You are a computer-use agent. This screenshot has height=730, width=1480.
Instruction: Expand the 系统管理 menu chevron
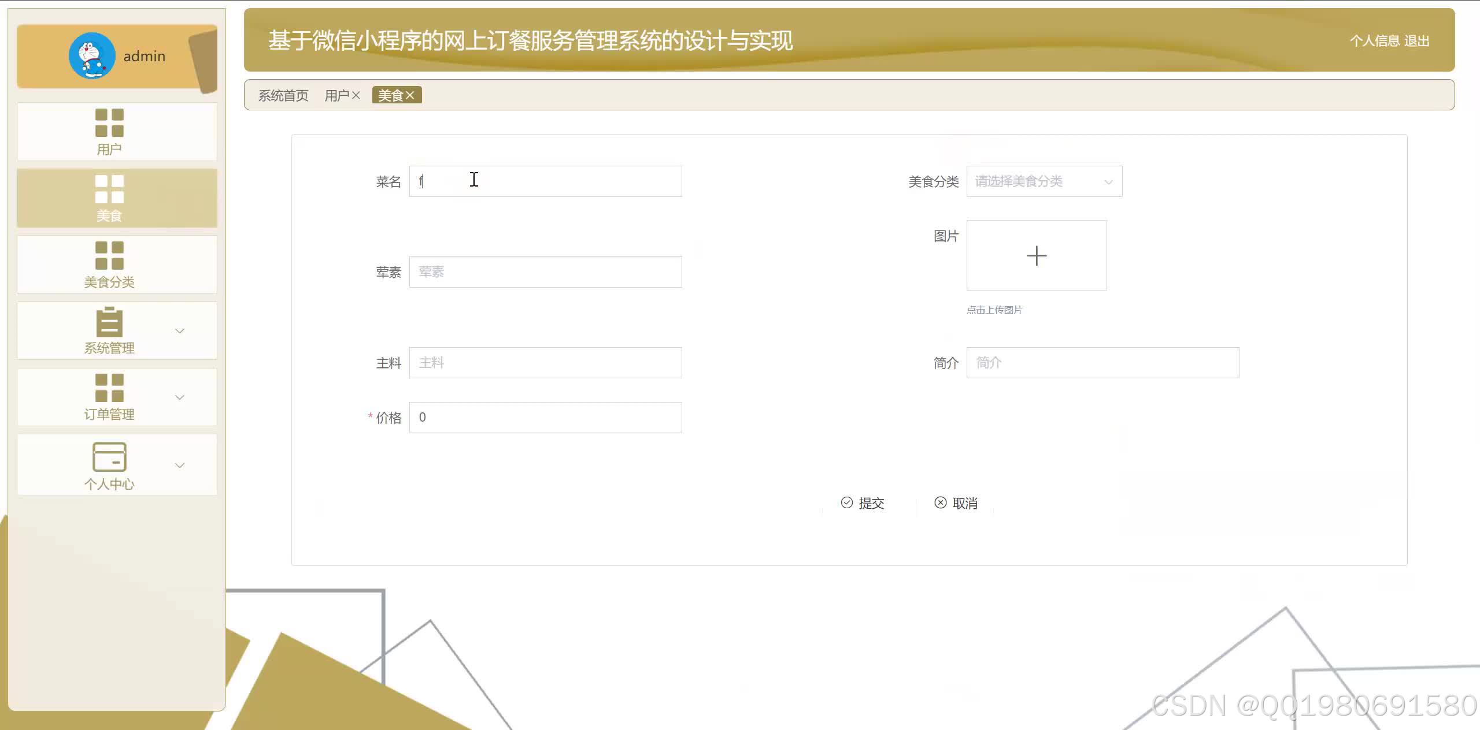180,331
